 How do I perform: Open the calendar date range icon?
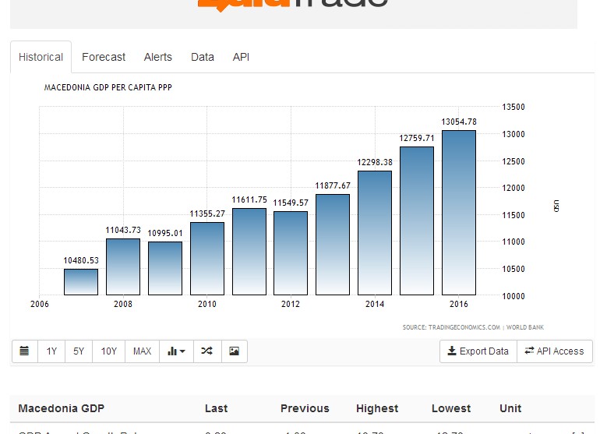coord(24,351)
